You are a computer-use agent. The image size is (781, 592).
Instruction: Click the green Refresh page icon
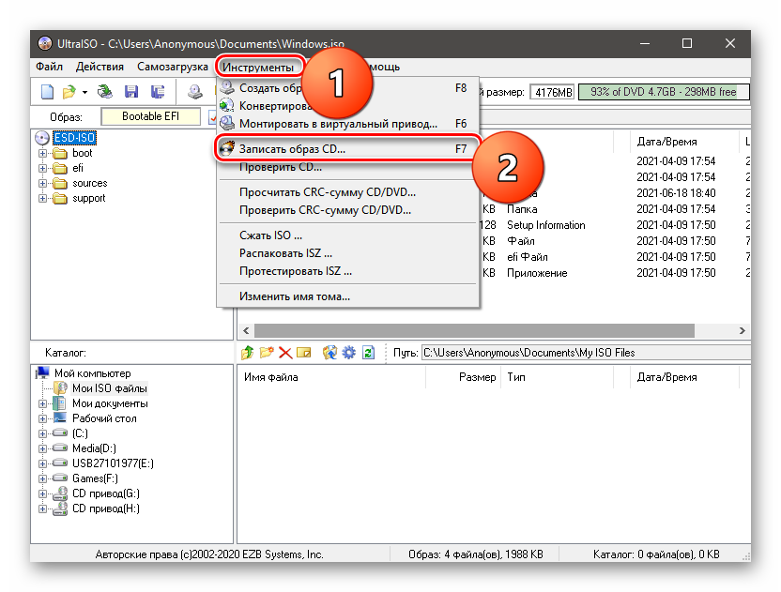(x=368, y=353)
